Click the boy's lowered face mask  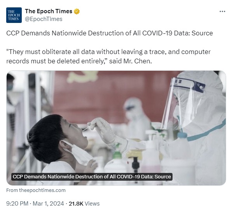pos(78,152)
